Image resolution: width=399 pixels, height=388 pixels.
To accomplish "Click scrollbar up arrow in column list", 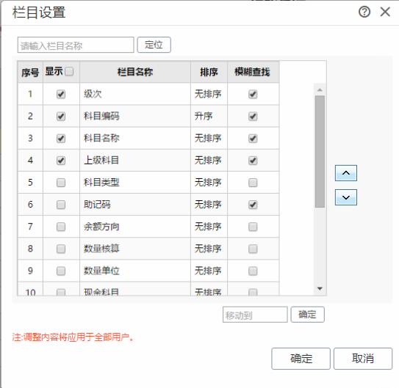I will 320,90.
